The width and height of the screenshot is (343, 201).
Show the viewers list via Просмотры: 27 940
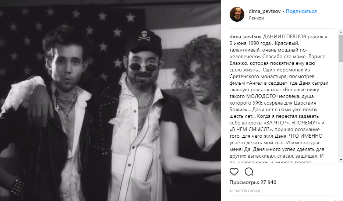(x=253, y=182)
